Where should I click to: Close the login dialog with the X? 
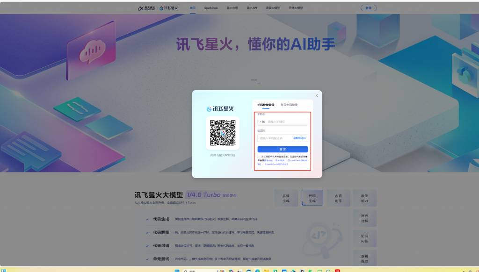[x=317, y=95]
